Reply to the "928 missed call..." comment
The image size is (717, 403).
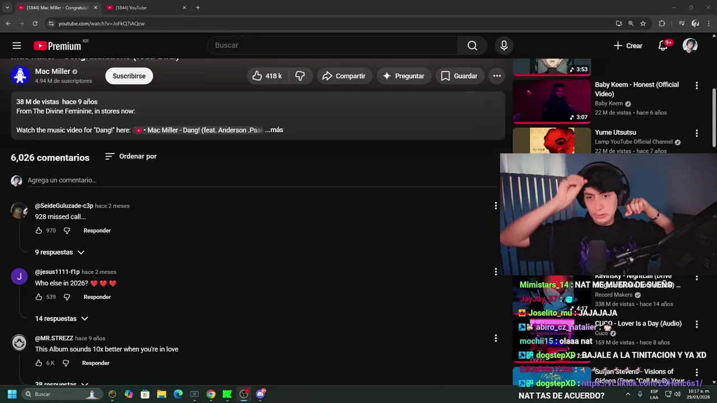[x=97, y=231]
